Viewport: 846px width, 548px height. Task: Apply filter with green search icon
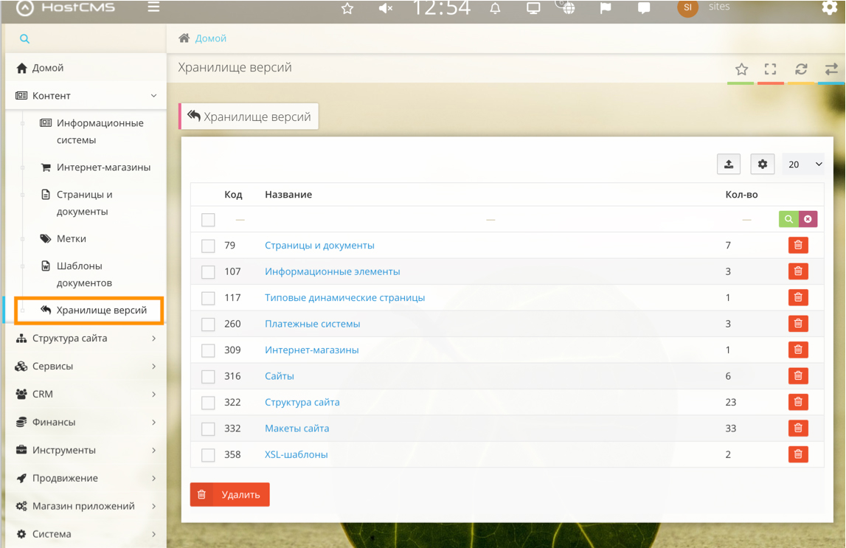click(788, 219)
